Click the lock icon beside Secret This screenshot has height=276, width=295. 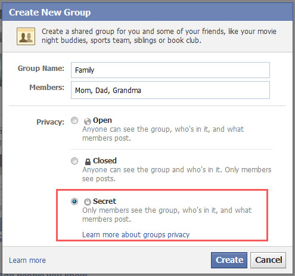point(88,202)
